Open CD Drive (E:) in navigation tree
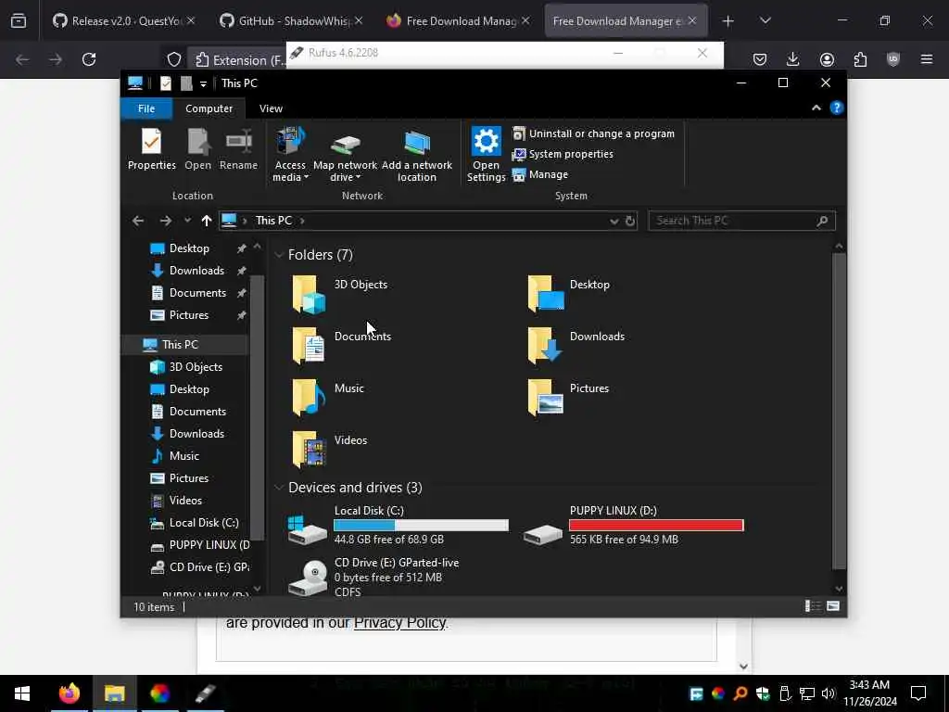Image resolution: width=949 pixels, height=712 pixels. [209, 567]
